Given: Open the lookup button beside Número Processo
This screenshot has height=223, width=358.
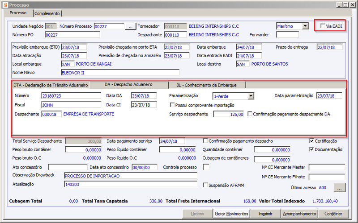Looking at the screenshot, I should click(131, 26).
